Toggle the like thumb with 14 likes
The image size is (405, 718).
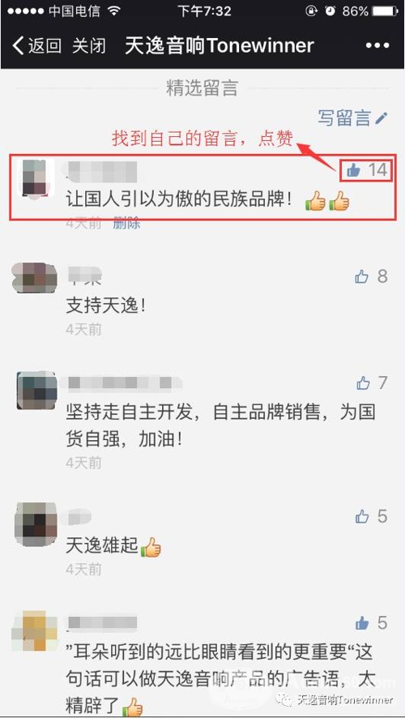pyautogui.click(x=353, y=171)
